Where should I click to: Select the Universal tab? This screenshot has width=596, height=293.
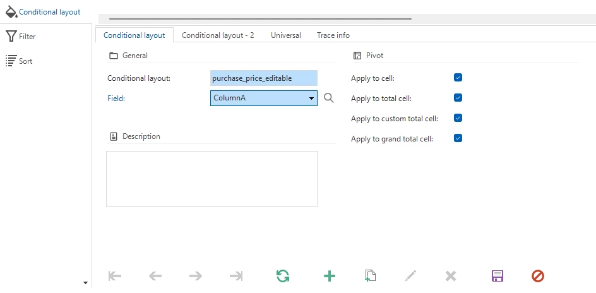(286, 35)
